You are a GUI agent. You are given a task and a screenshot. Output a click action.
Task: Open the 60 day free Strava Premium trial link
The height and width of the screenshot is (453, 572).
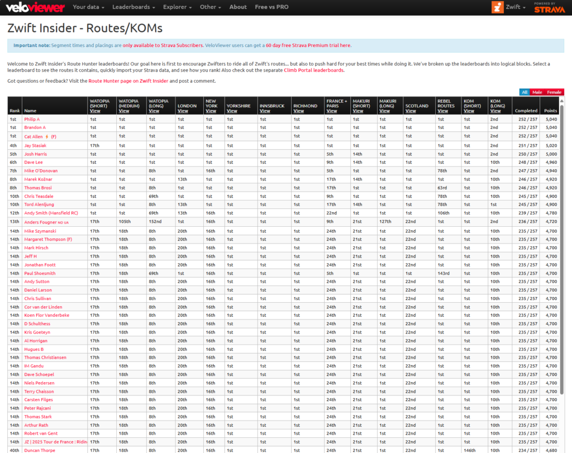(308, 46)
